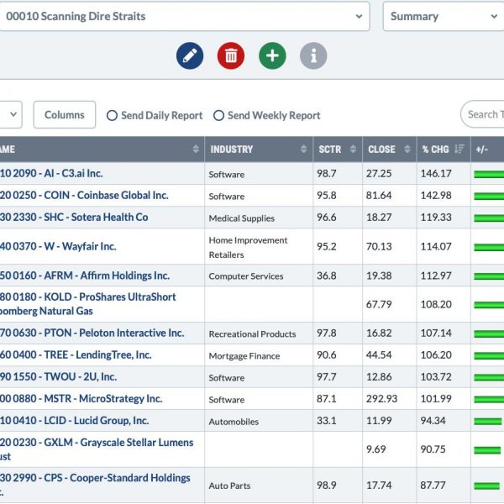Click the red trash delete icon
Image resolution: width=504 pixels, height=504 pixels.
pyautogui.click(x=231, y=56)
